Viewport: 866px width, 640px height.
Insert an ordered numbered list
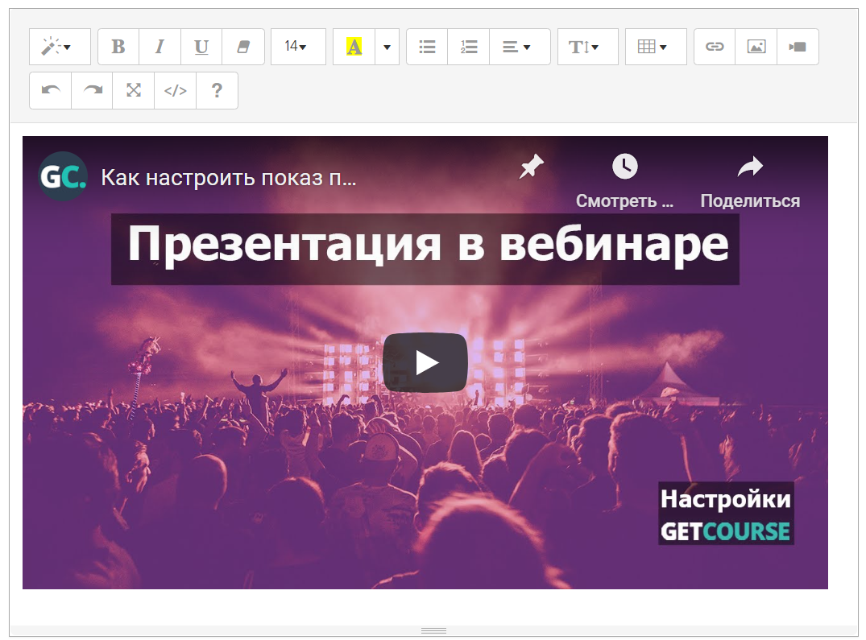coord(469,47)
